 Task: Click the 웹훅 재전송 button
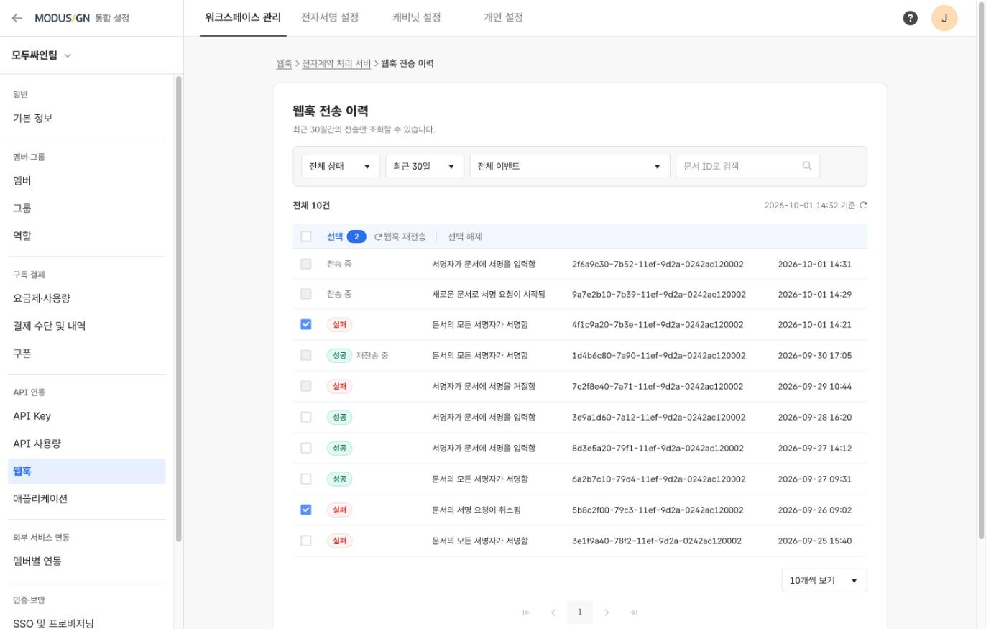pos(400,237)
